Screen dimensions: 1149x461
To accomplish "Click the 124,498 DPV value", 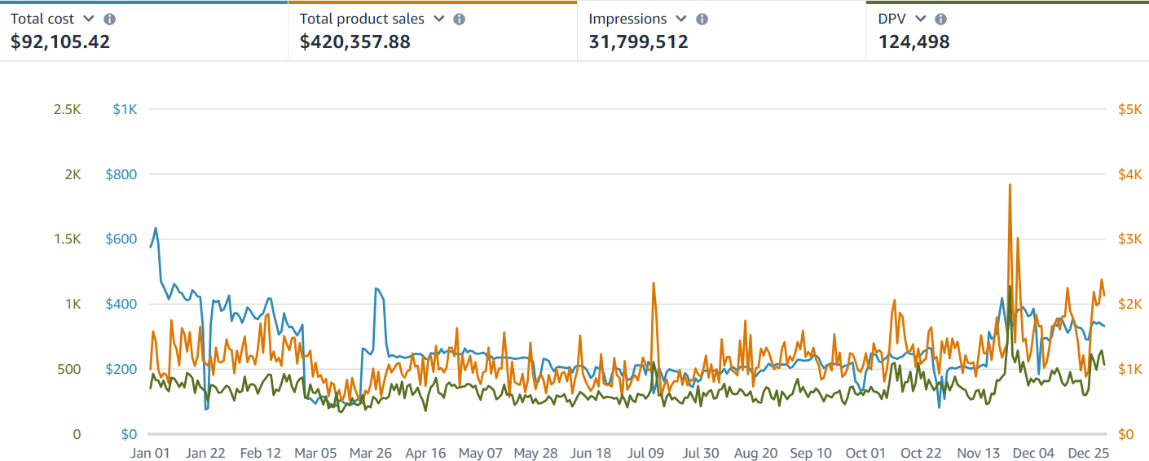I will tap(913, 42).
